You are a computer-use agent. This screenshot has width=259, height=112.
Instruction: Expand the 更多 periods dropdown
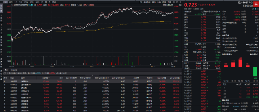pos(54,2)
